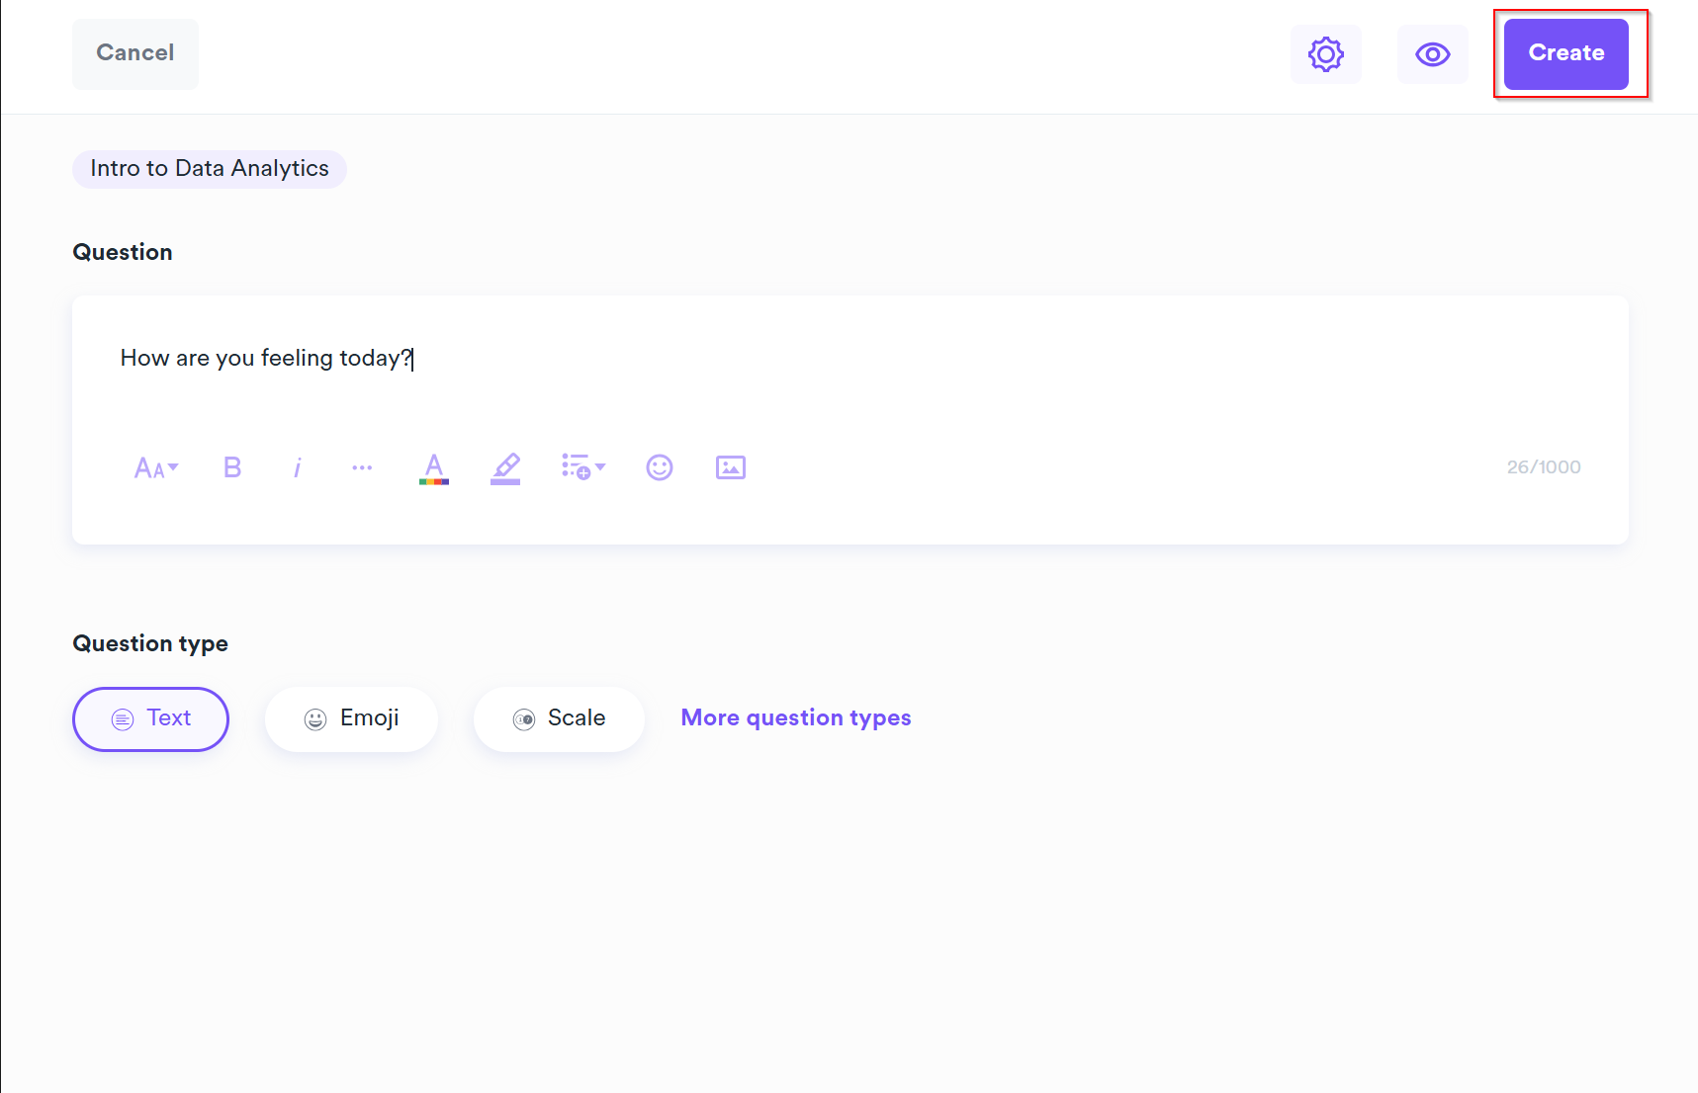Open the ellipsis more formatting options
The image size is (1698, 1093).
tap(362, 467)
